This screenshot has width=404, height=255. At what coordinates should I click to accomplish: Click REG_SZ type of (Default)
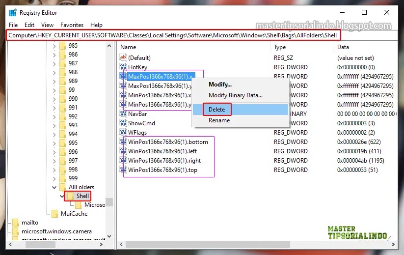tap(283, 58)
